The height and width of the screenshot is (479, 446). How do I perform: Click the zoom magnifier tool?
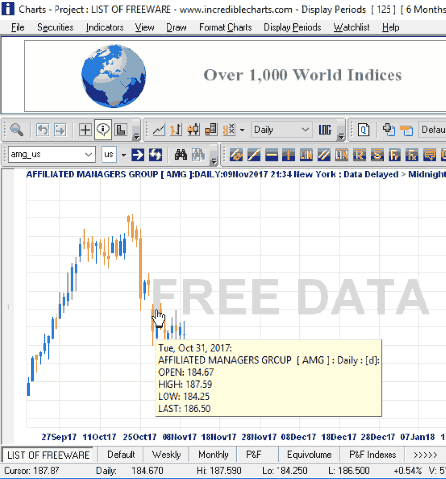click(x=16, y=130)
